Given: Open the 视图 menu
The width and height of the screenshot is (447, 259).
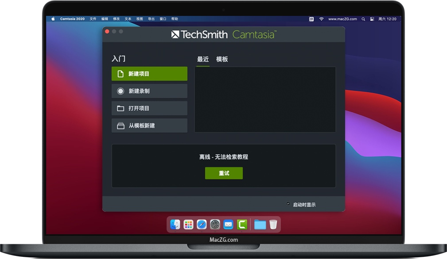Looking at the screenshot, I should point(140,19).
